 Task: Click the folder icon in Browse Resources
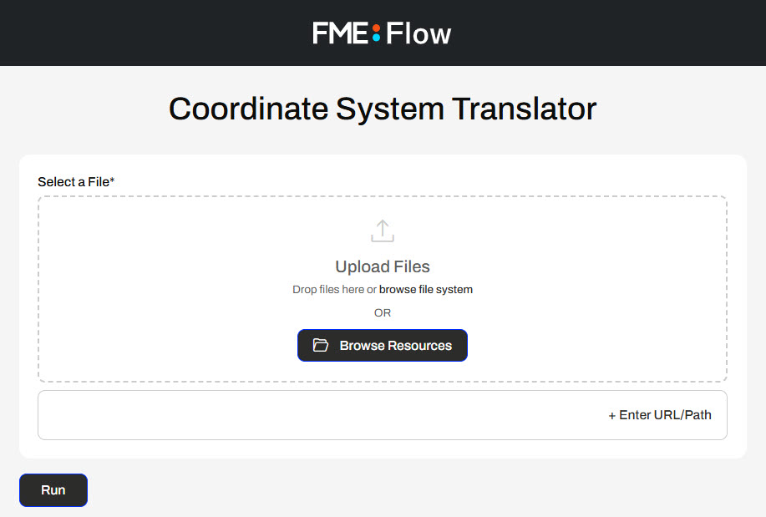pos(321,346)
